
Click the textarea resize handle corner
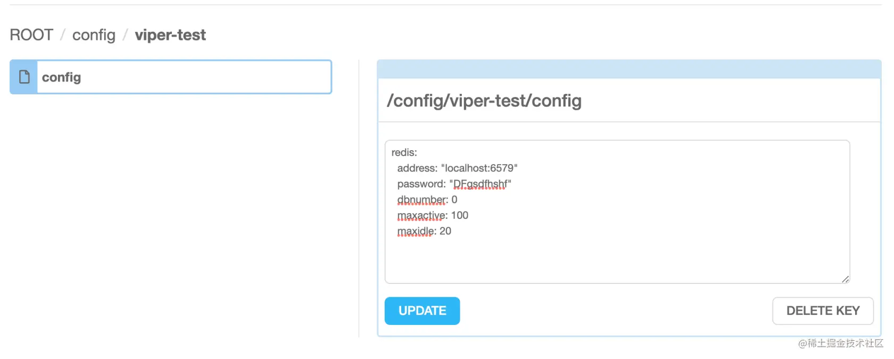(x=845, y=279)
